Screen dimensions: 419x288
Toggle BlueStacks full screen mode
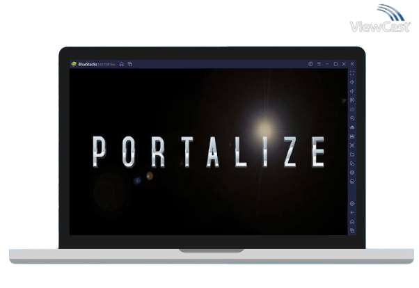352,73
